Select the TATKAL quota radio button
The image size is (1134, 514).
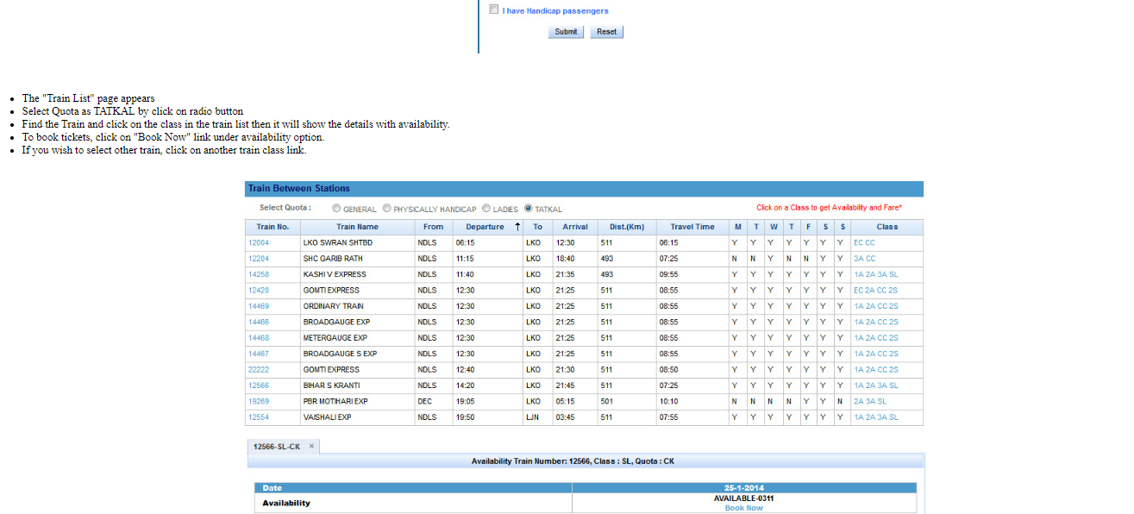(529, 208)
